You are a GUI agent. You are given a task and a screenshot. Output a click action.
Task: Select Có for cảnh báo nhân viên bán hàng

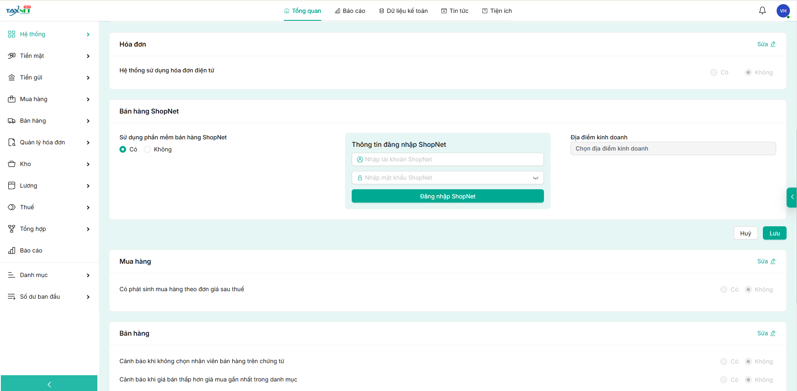point(724,361)
